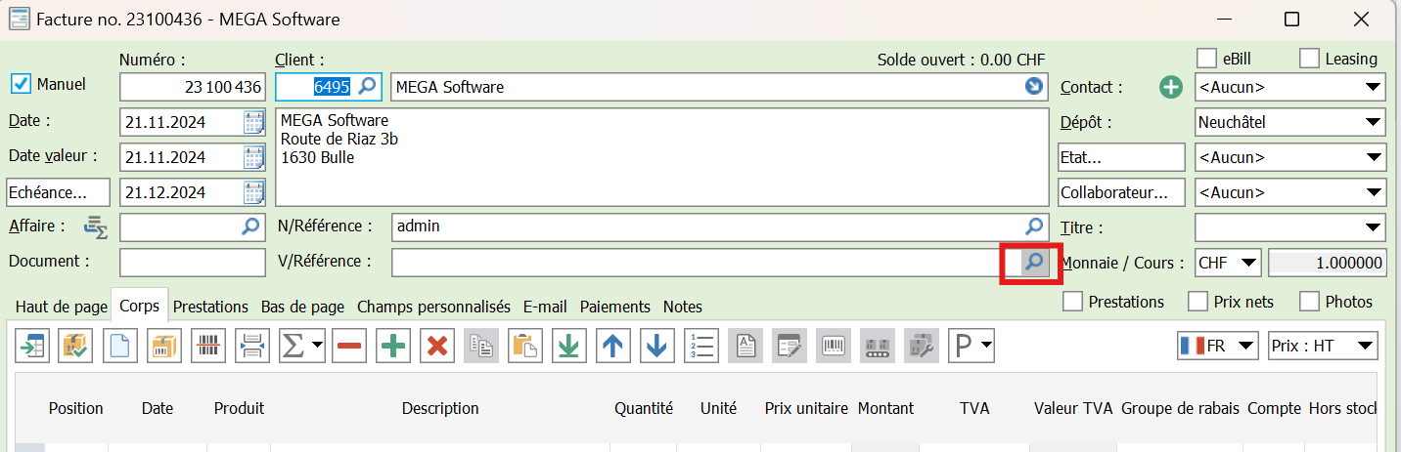Image resolution: width=1401 pixels, height=452 pixels.
Task: Click the Echéance... button
Action: click(x=56, y=192)
